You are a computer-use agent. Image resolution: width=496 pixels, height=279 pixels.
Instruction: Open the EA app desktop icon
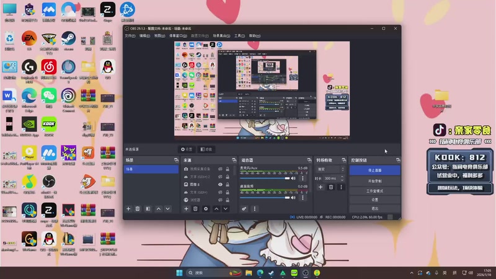(29, 40)
